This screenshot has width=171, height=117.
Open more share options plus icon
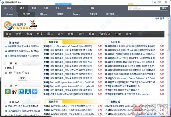pos(35,91)
